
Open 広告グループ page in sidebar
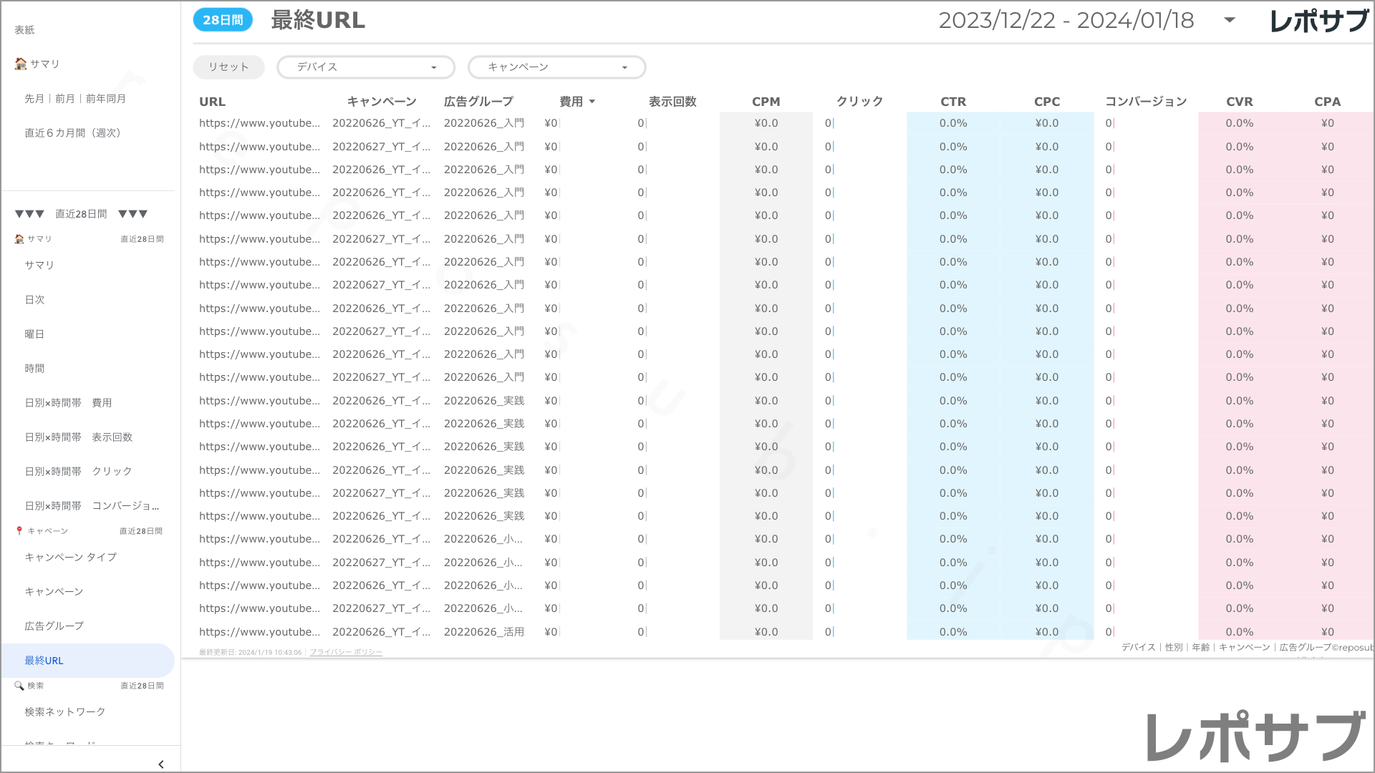(x=54, y=626)
